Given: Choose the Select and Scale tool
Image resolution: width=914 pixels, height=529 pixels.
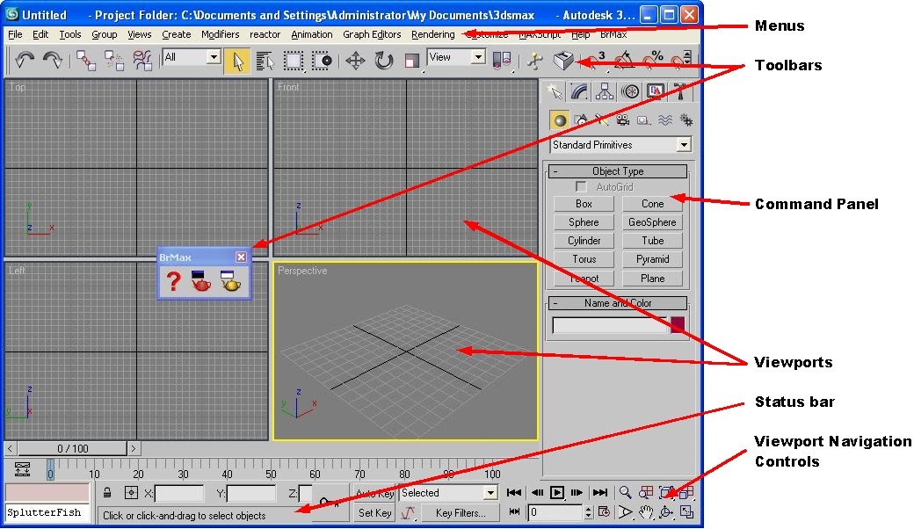Looking at the screenshot, I should [412, 61].
